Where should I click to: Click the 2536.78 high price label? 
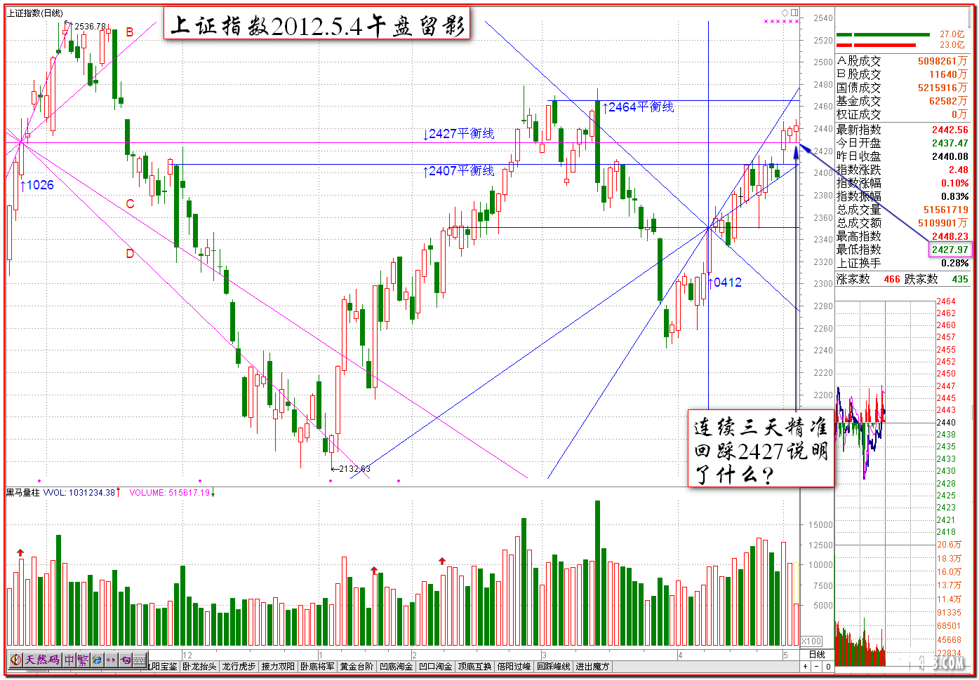90,27
